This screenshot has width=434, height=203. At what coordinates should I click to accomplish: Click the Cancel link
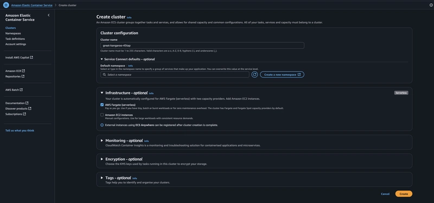pos(385,194)
